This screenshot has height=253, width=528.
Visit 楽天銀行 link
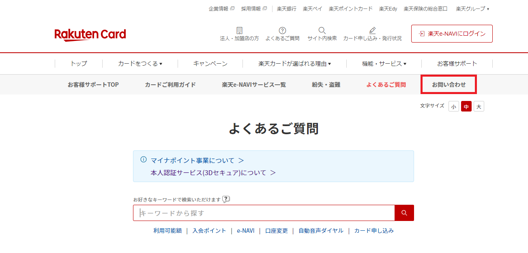[x=287, y=9]
